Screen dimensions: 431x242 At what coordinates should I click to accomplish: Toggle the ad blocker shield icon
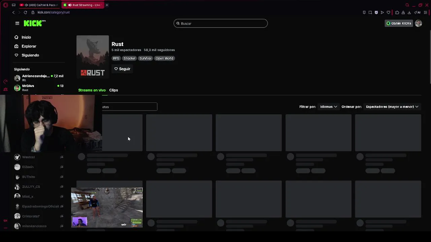376,12
